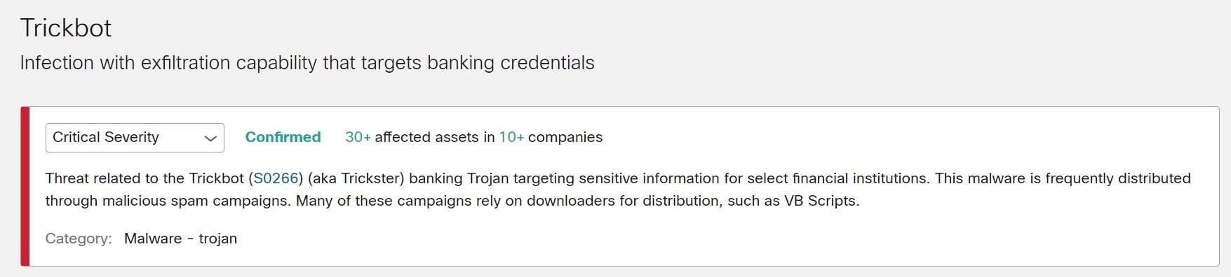This screenshot has width=1231, height=277.
Task: Click the red severity bar on card edge
Action: 25,186
